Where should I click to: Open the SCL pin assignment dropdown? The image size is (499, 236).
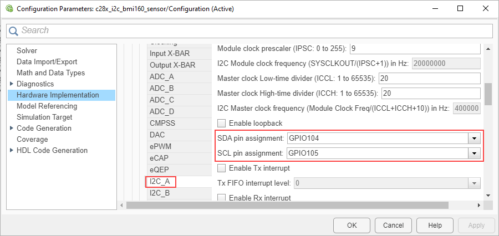click(473, 153)
